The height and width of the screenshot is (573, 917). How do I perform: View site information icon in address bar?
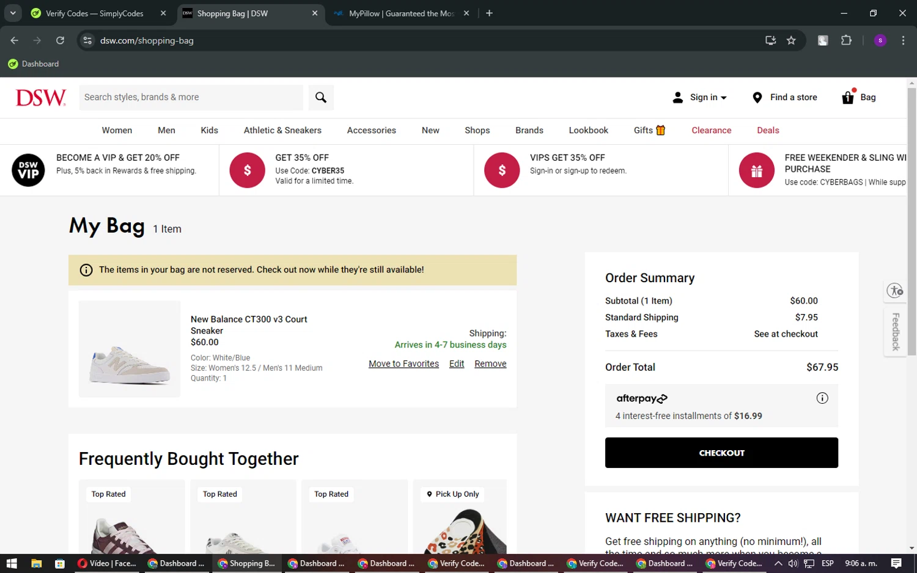(87, 40)
